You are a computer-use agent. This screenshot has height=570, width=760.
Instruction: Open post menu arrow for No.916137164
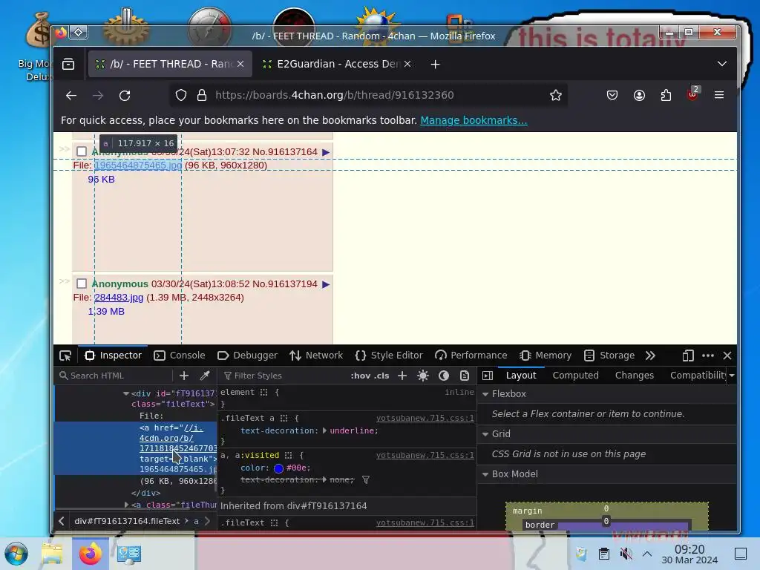pos(326,152)
